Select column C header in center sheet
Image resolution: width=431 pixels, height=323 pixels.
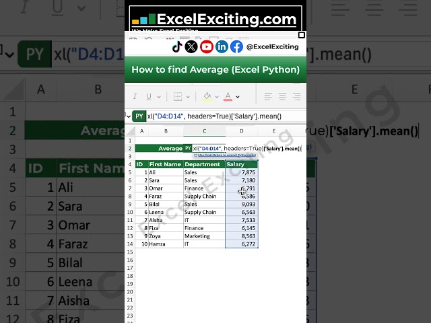(205, 131)
